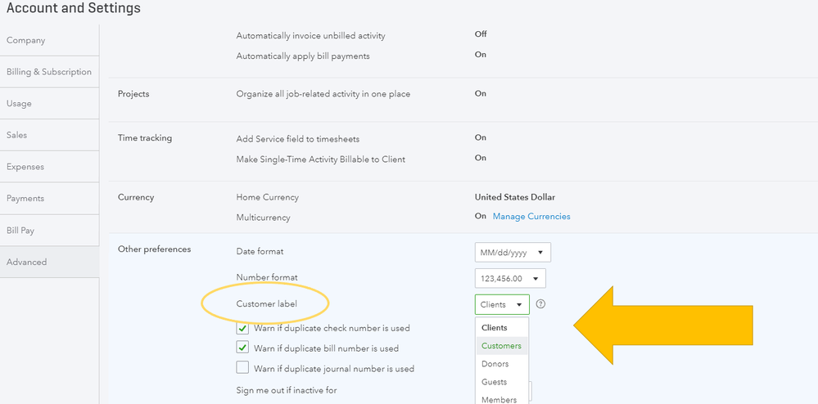Click the Manage Currencies link
818x404 pixels.
click(531, 217)
